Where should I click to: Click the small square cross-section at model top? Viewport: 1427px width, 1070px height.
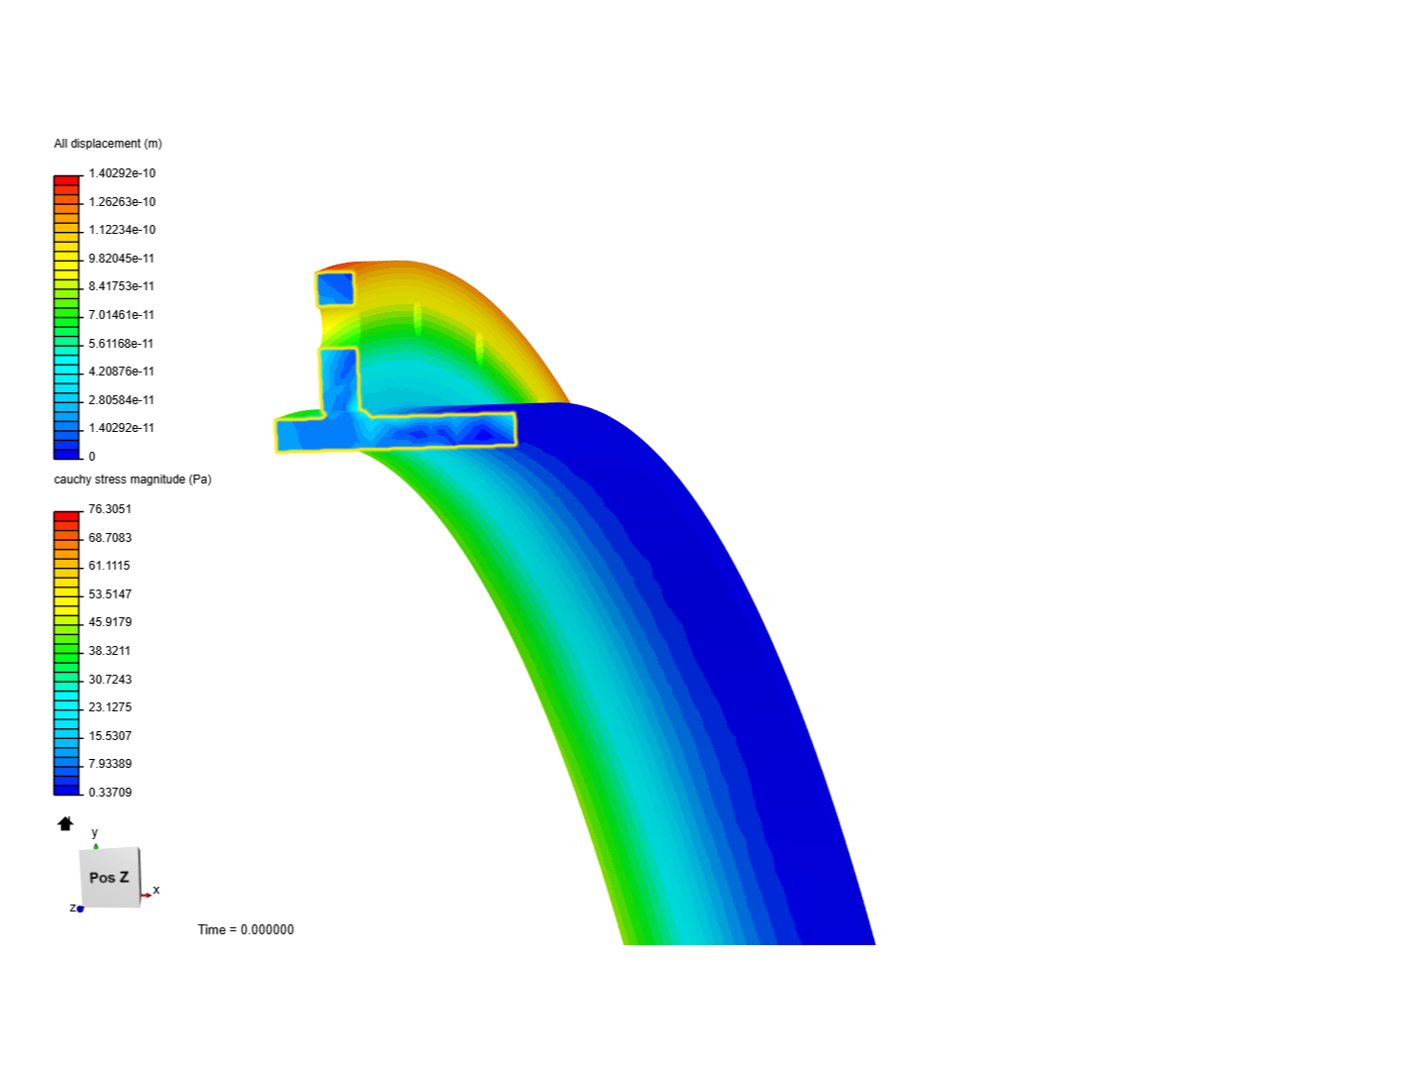point(335,288)
